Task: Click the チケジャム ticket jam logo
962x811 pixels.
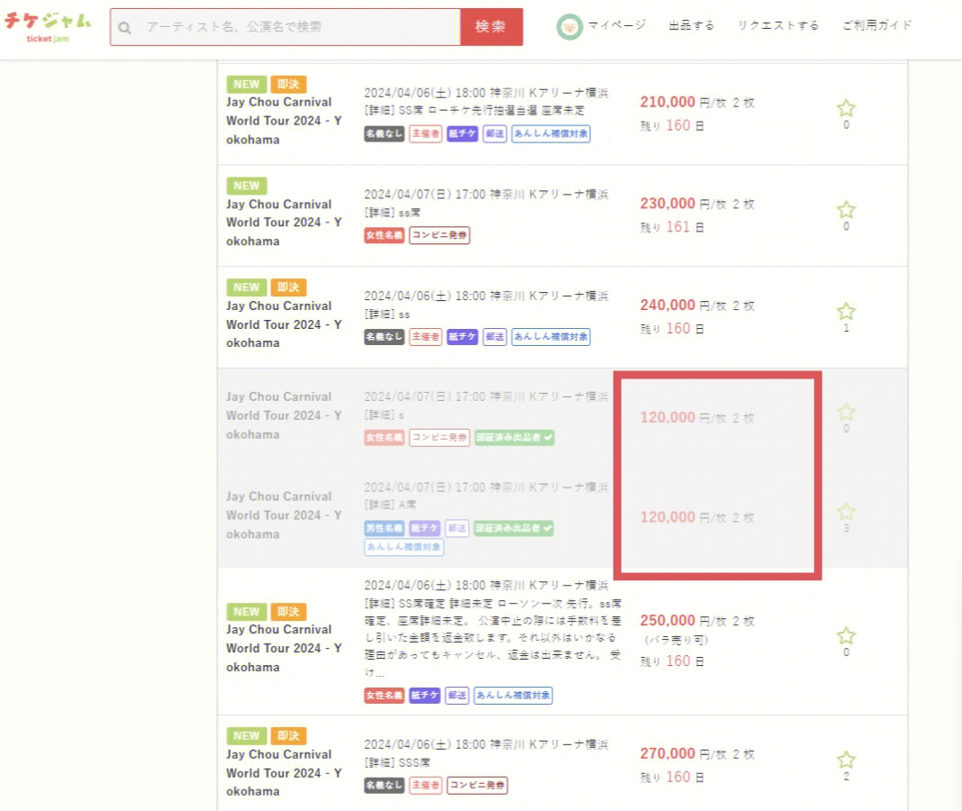Action: pos(48,27)
